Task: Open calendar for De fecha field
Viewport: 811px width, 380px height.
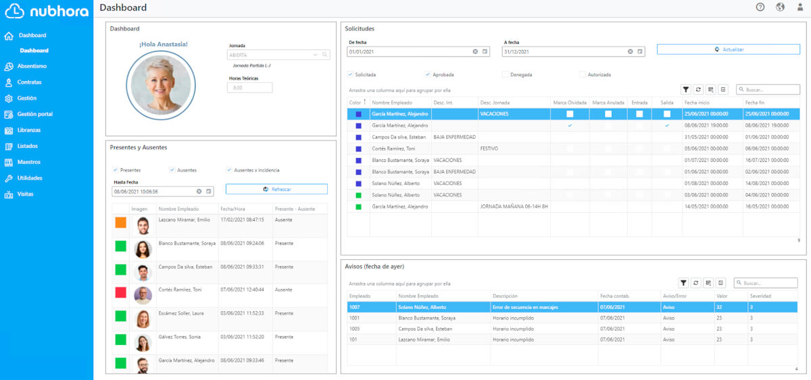Action: [485, 51]
